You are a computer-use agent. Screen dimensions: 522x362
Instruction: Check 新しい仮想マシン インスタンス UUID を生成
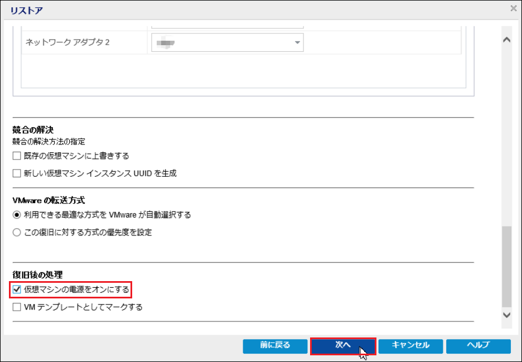point(17,173)
